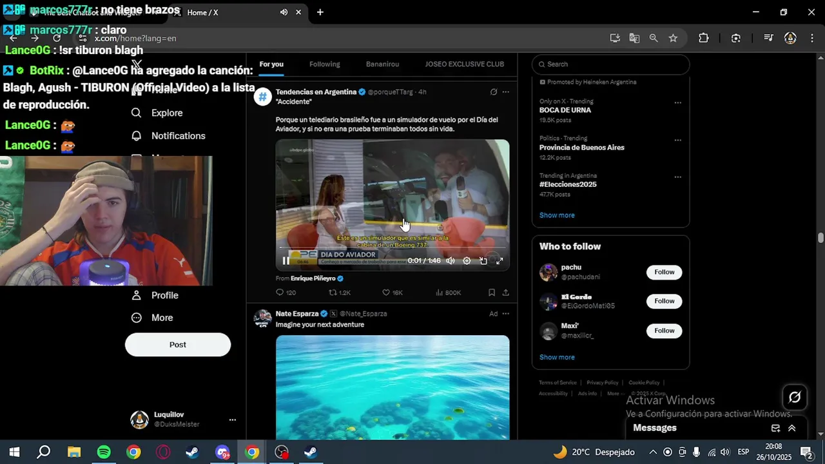
Task: View analytics showing 800K views
Action: tap(449, 293)
